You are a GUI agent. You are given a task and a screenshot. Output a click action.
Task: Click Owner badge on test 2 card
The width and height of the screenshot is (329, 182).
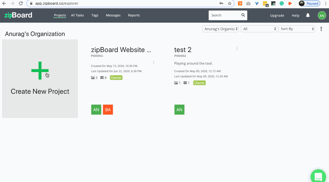click(x=199, y=83)
